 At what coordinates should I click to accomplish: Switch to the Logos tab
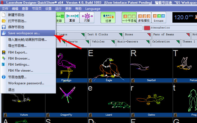coord(72,36)
